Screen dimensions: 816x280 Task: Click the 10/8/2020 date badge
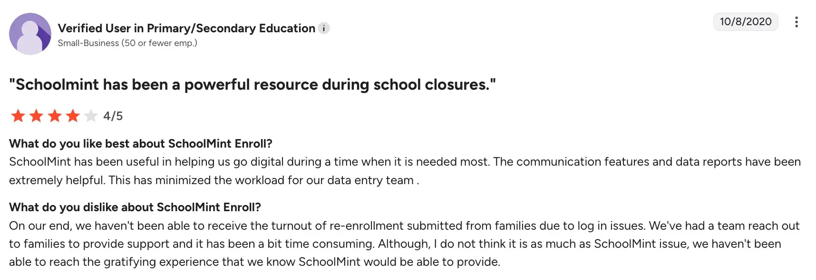(x=745, y=22)
